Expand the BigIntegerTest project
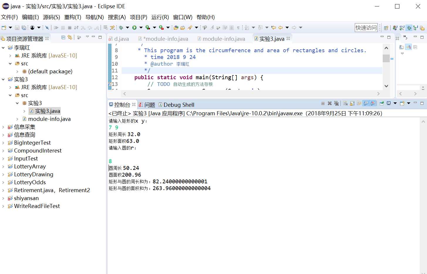Viewport: 427px width, 274px height. 3,143
